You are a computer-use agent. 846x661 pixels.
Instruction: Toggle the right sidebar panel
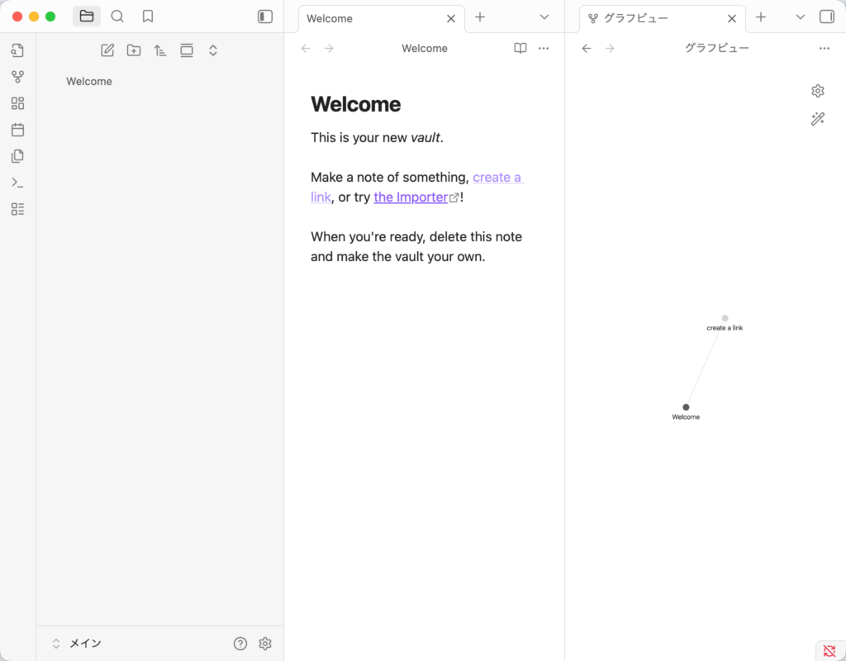tap(826, 17)
